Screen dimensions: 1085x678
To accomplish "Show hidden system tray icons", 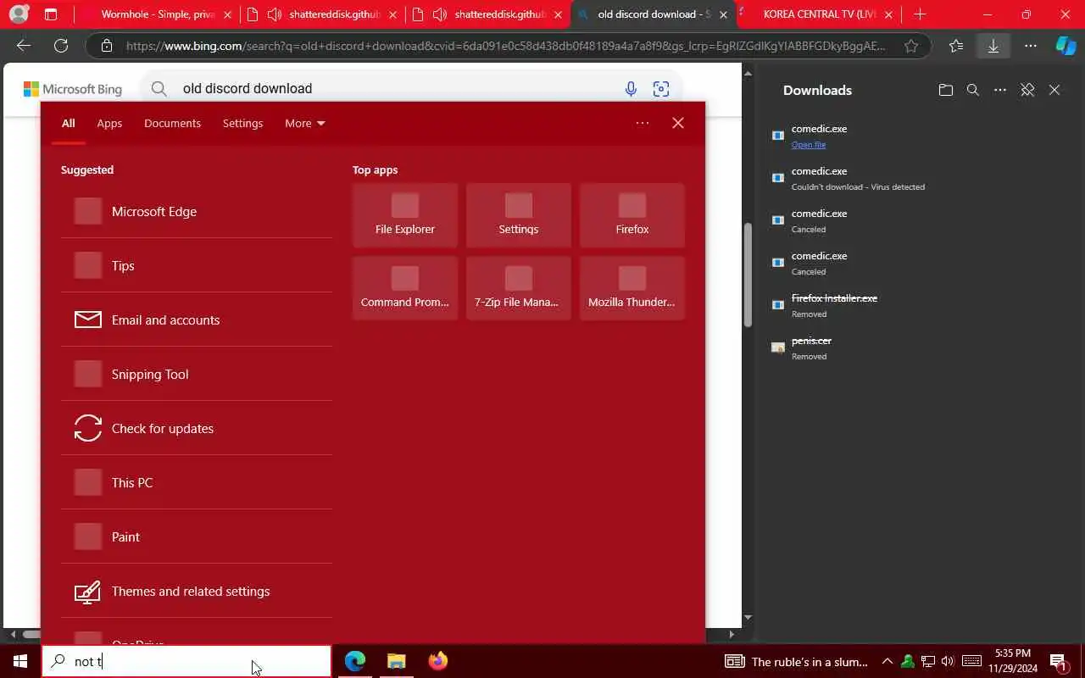I will [x=887, y=662].
